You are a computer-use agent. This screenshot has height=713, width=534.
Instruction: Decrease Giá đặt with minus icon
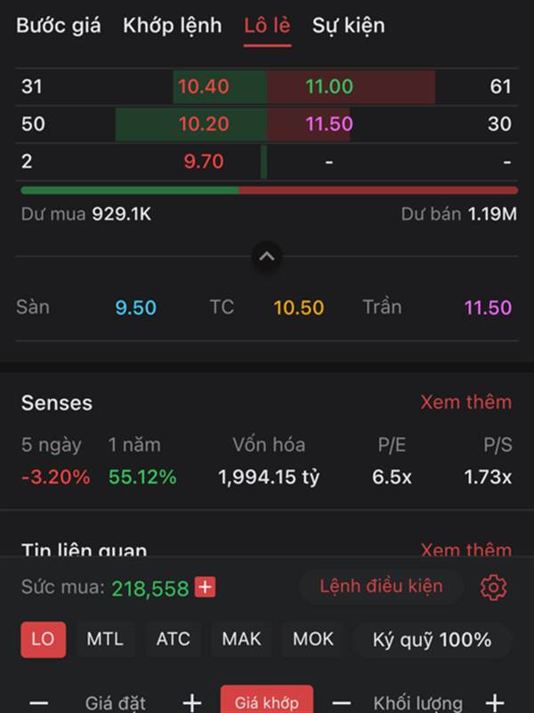pos(39,702)
